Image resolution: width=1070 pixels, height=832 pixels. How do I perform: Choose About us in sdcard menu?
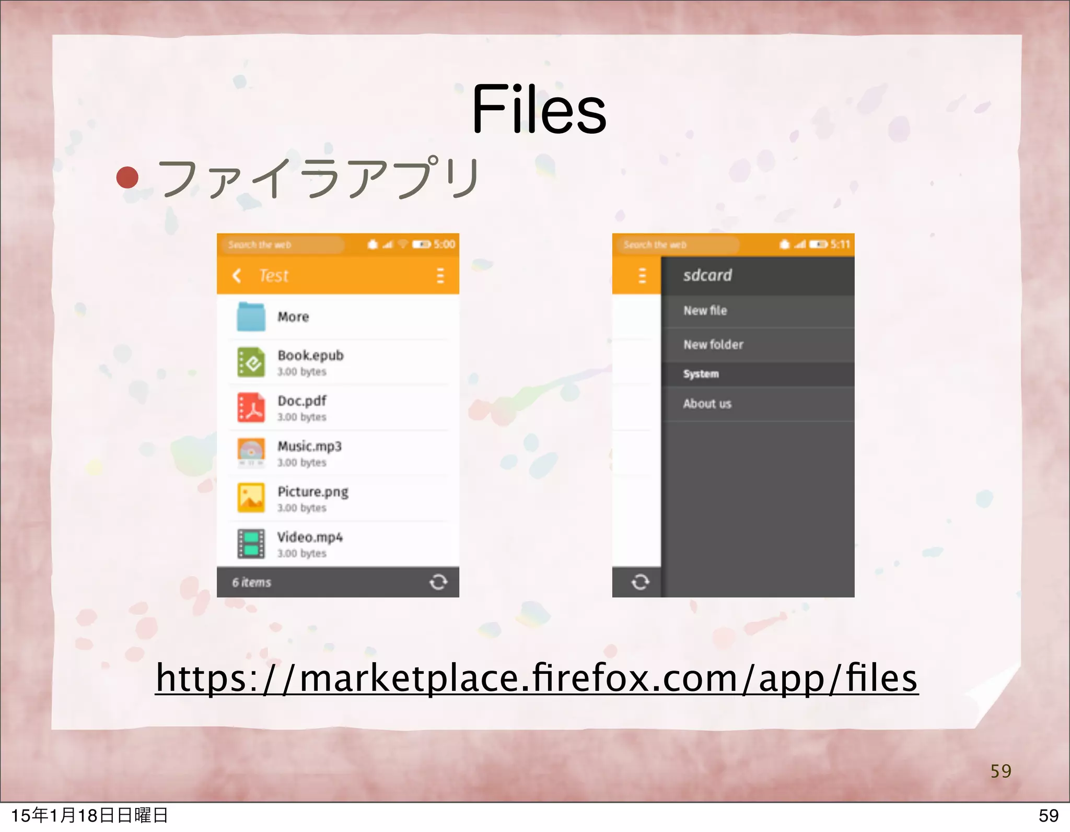[x=758, y=404]
